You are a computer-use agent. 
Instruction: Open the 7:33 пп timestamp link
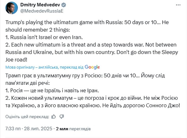click(x=13, y=129)
